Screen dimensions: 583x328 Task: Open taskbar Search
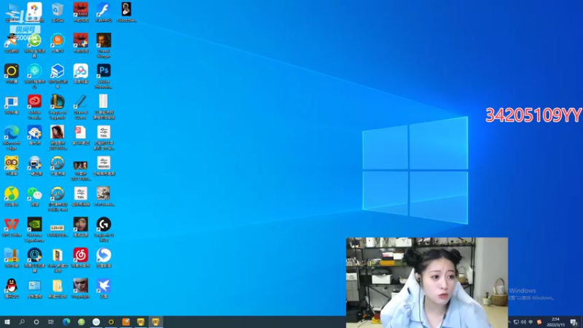click(22, 321)
